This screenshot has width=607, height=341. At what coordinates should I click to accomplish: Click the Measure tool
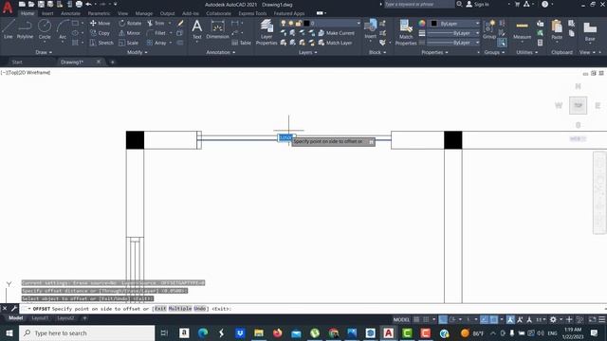(x=522, y=30)
